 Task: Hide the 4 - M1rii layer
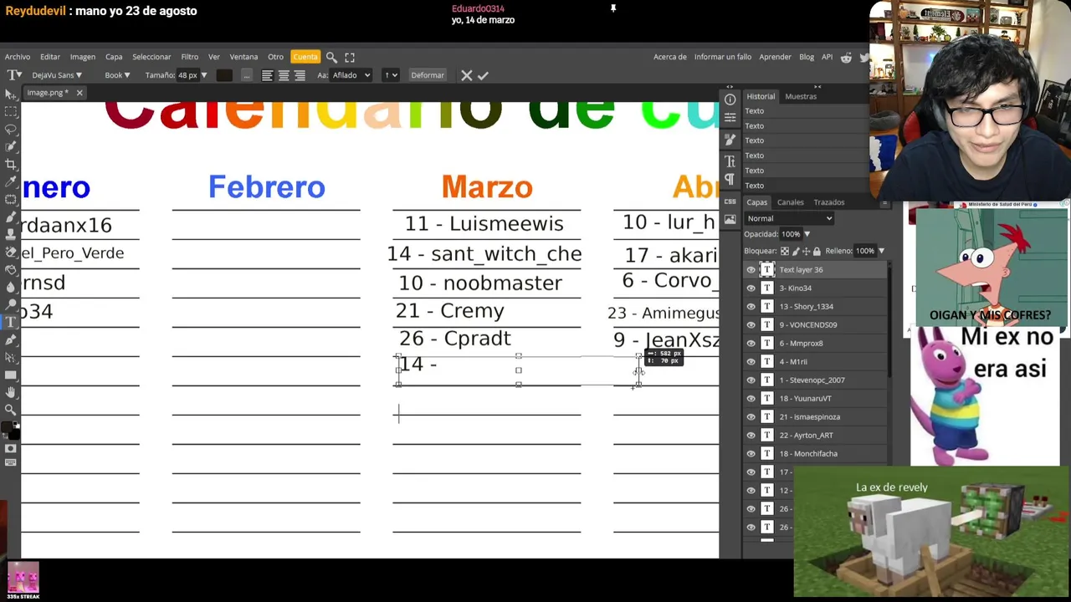(x=751, y=361)
